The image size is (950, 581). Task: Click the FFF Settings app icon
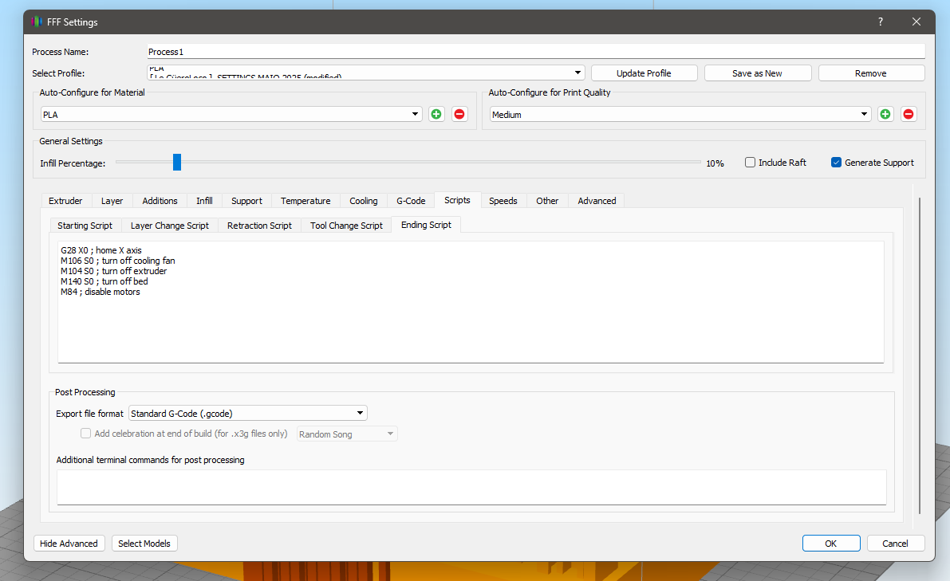coord(37,22)
